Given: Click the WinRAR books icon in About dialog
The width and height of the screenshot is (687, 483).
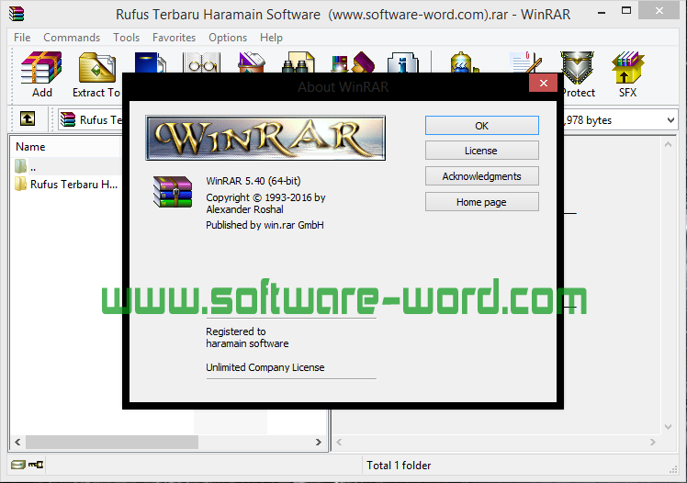Looking at the screenshot, I should pos(173,191).
